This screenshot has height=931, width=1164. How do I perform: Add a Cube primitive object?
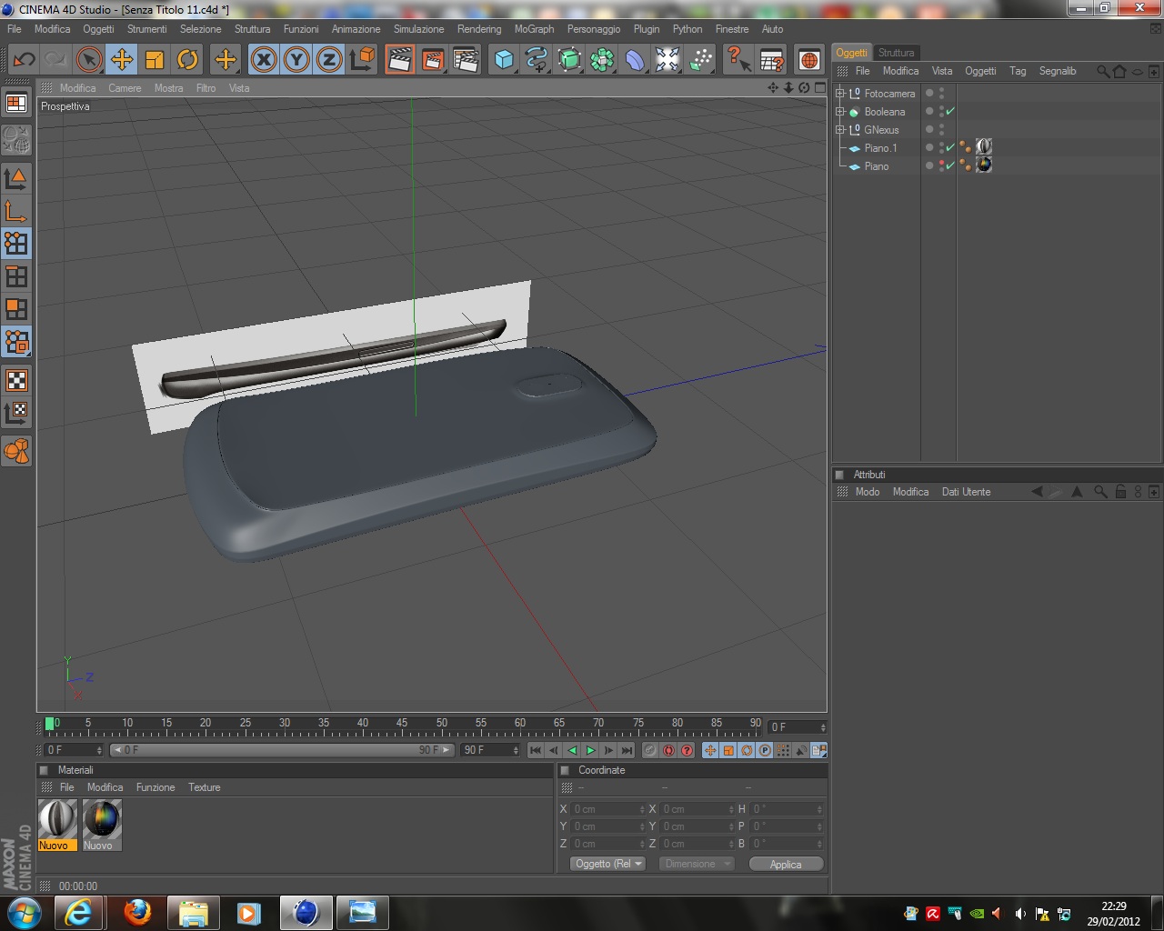(504, 60)
